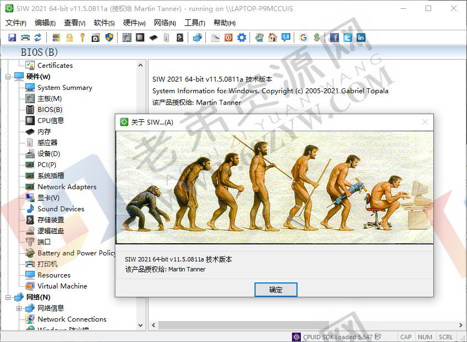Select 设备(D) in the tree
467x342 pixels.
pyautogui.click(x=49, y=153)
